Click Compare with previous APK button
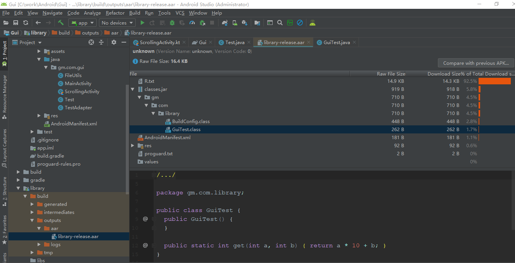 [x=476, y=63]
